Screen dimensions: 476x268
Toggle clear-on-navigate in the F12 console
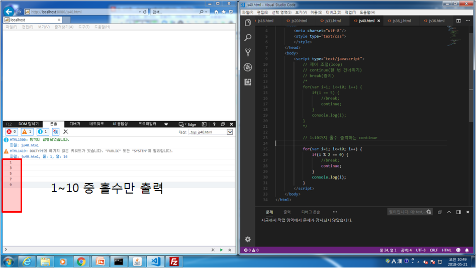click(x=56, y=131)
